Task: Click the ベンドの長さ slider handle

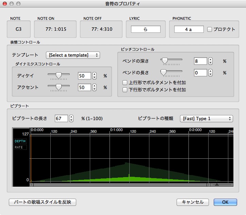Action: (163, 72)
